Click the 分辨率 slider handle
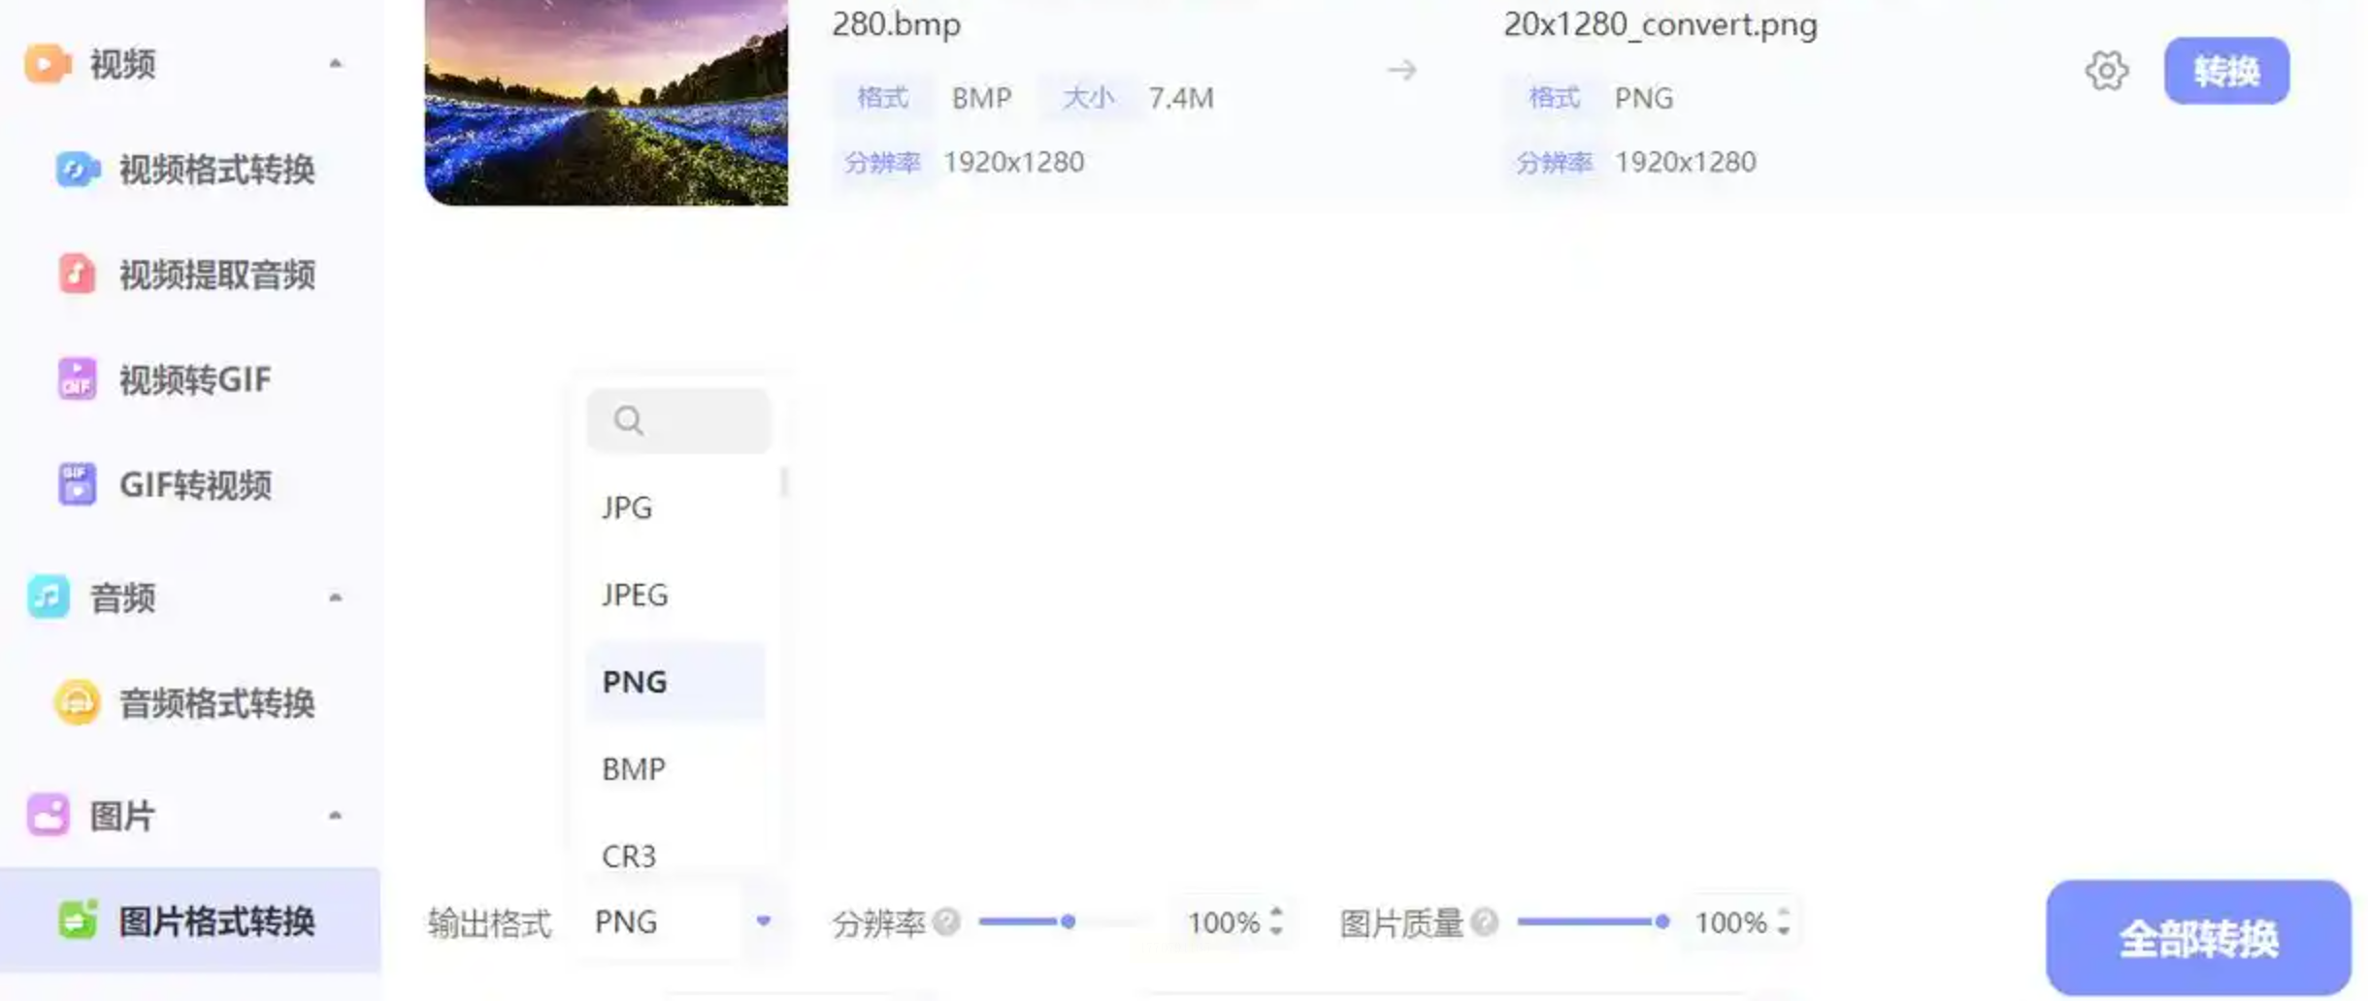Image resolution: width=2368 pixels, height=1001 pixels. 1068,921
